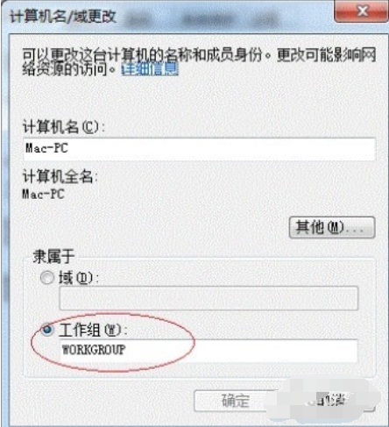Click the 域(D) label text
Screen dimensions: 389x427
78,278
